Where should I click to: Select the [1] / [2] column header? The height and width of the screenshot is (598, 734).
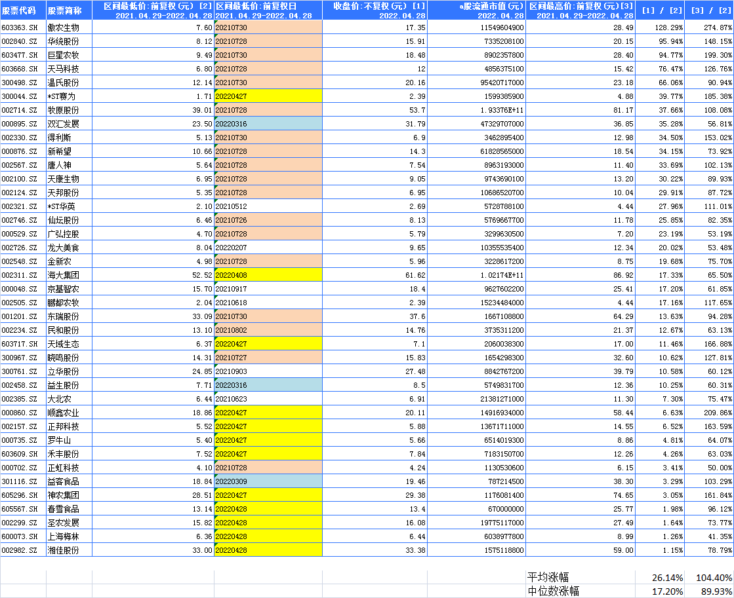(x=660, y=10)
